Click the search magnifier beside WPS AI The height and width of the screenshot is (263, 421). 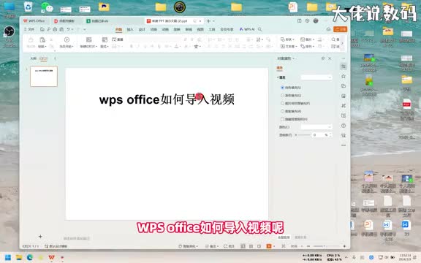[x=259, y=29]
